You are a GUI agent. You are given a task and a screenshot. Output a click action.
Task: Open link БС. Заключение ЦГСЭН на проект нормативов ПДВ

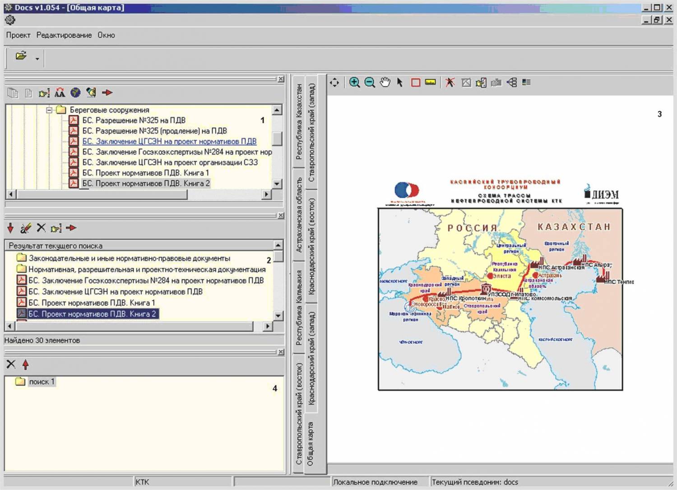[169, 142]
